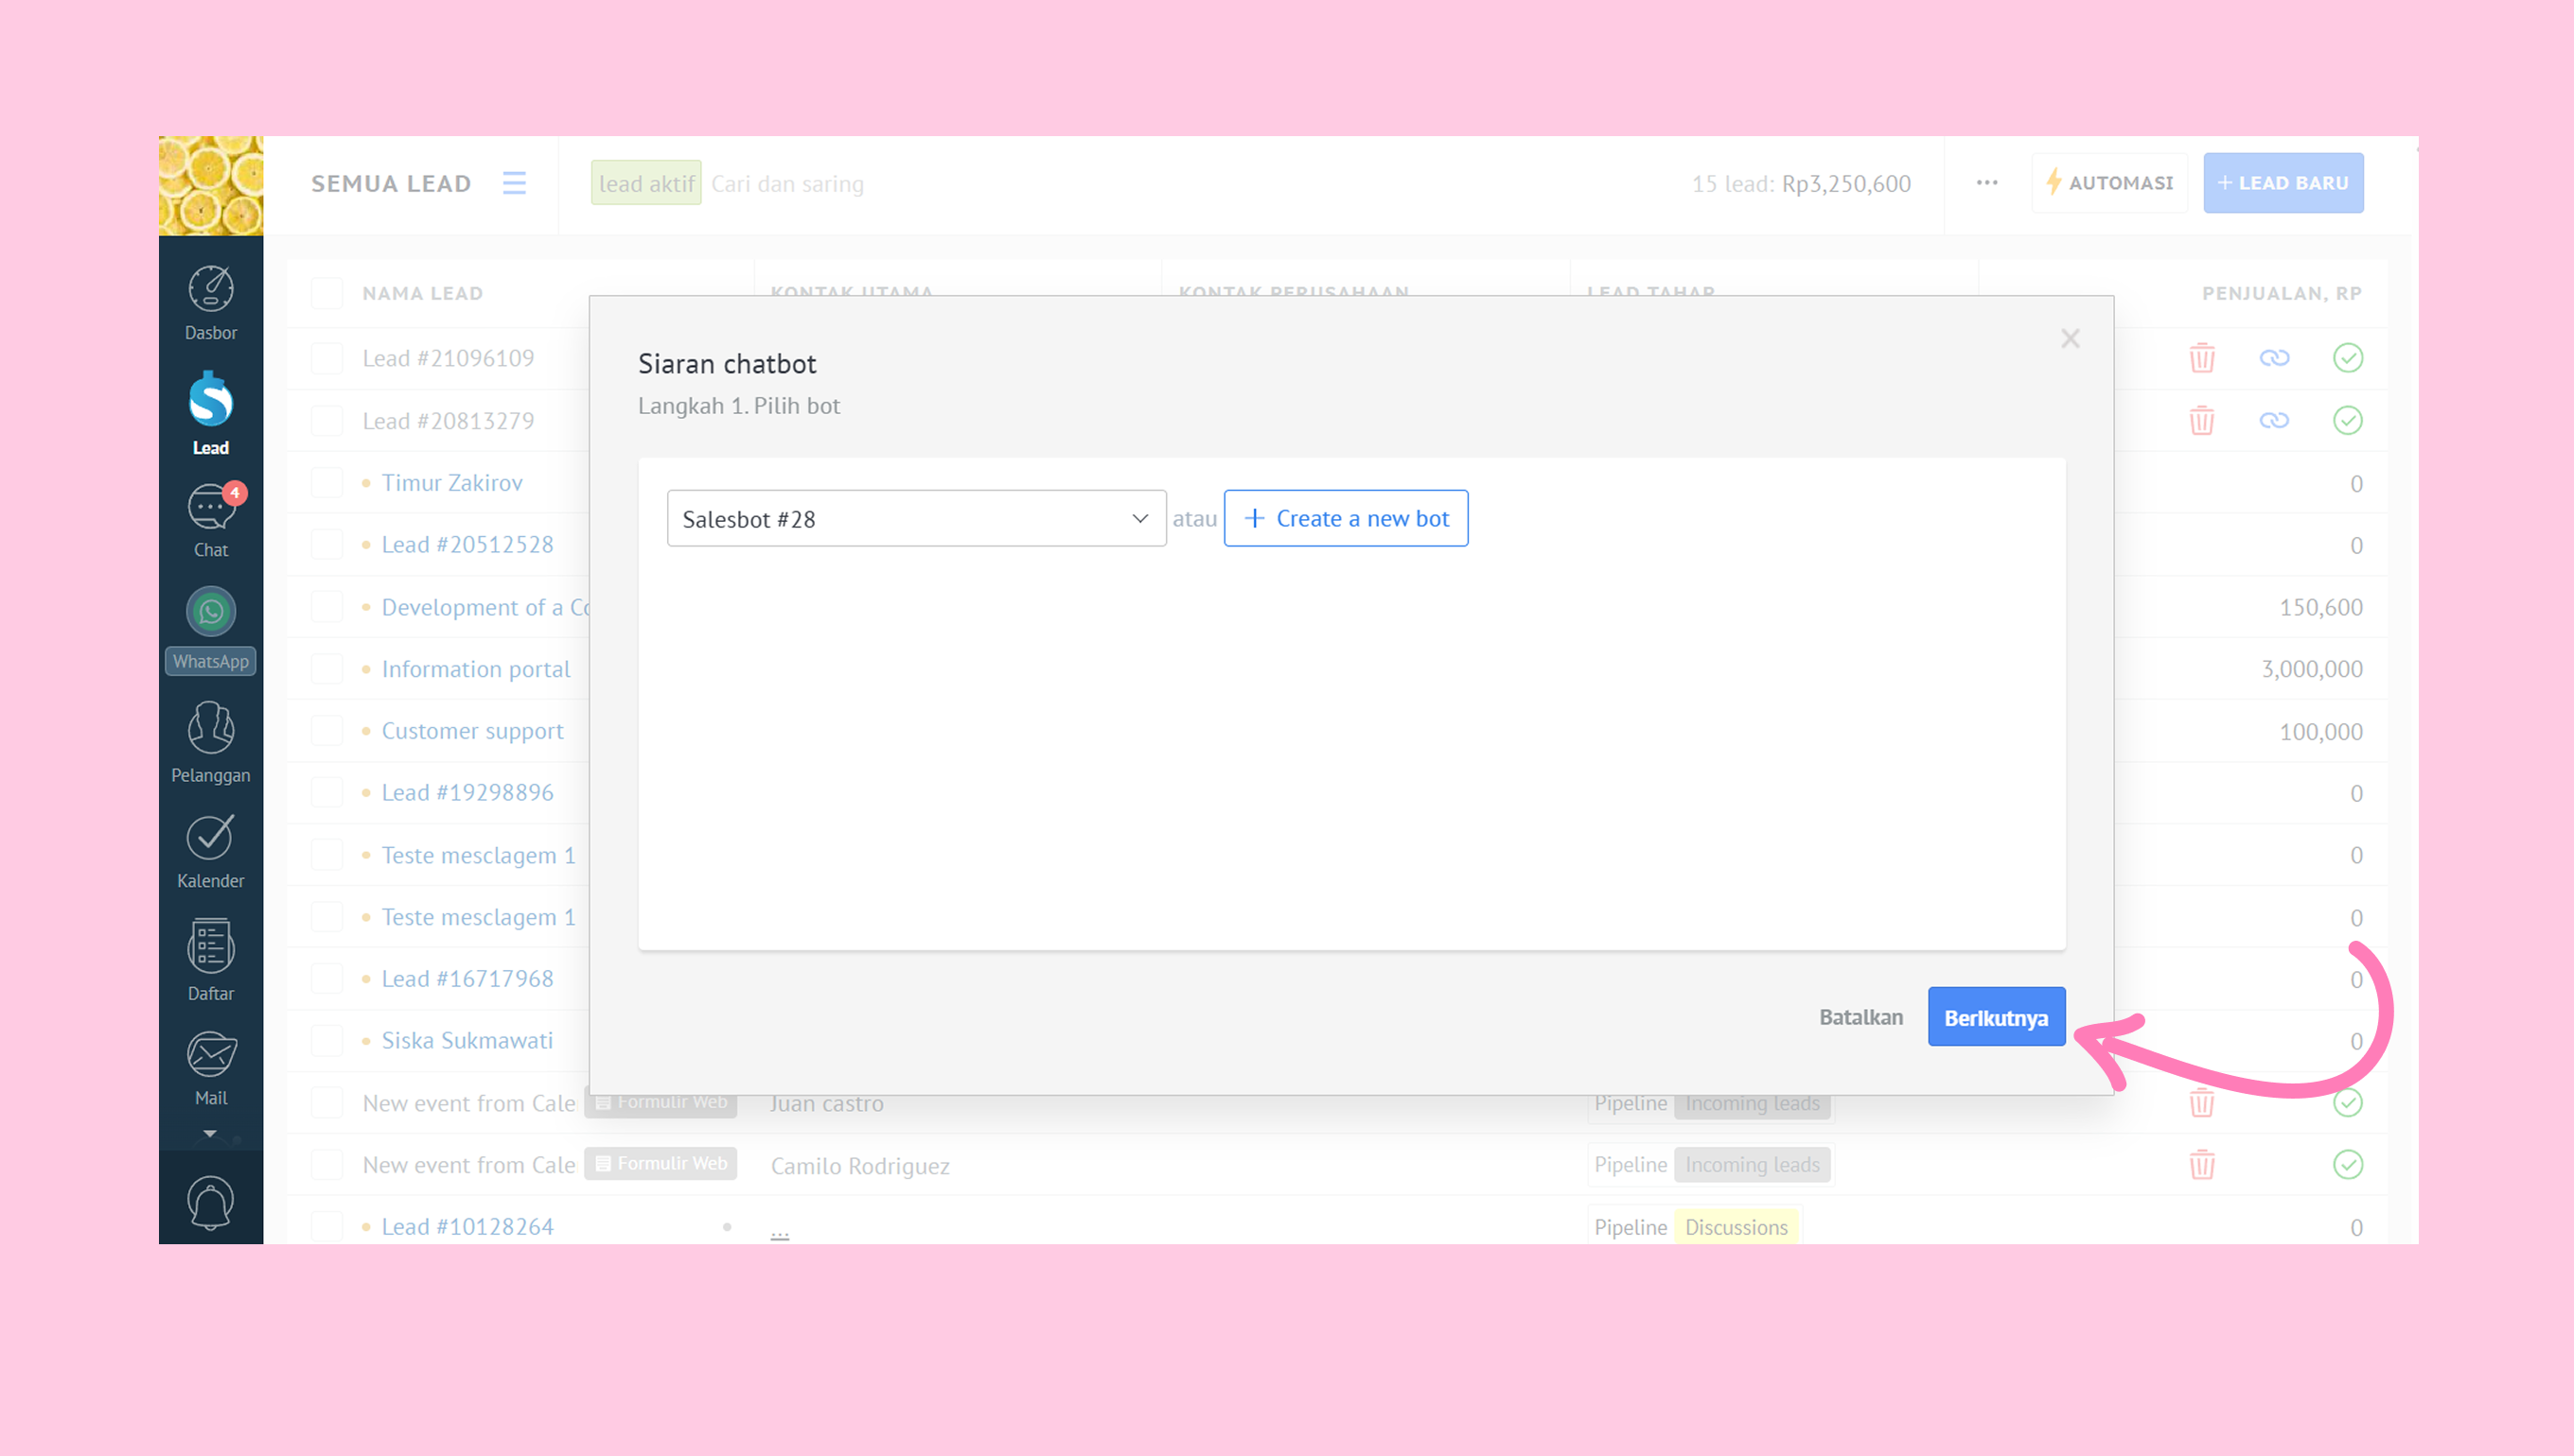Click Formulir Web tag in Camilo Rodriguez row
Screen dimensions: 2574x1456
click(x=661, y=1163)
